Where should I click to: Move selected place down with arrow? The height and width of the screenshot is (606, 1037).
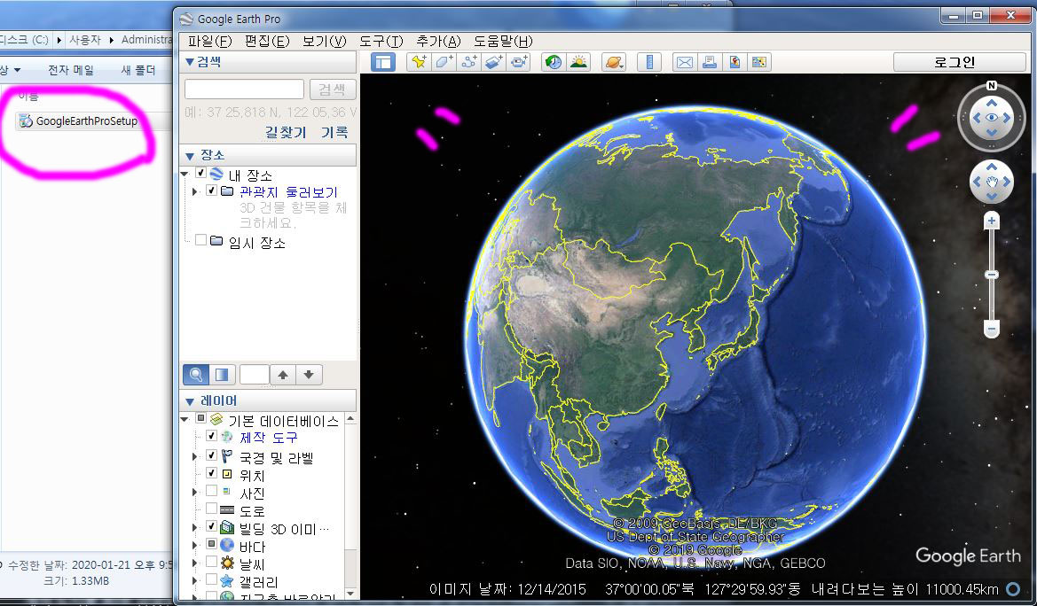[x=309, y=375]
